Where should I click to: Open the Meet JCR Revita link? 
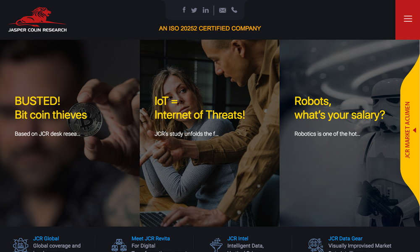(150, 238)
